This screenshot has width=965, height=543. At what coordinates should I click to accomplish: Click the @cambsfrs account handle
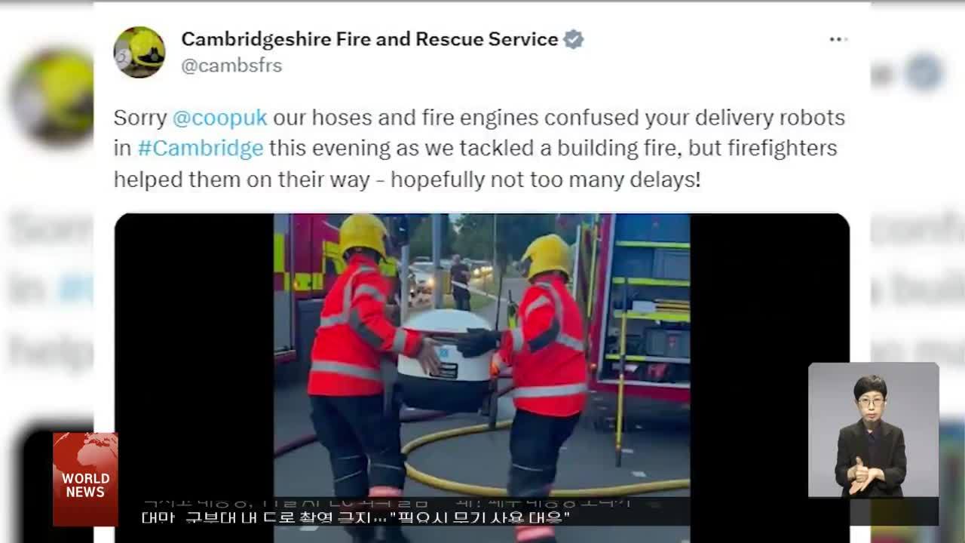231,66
